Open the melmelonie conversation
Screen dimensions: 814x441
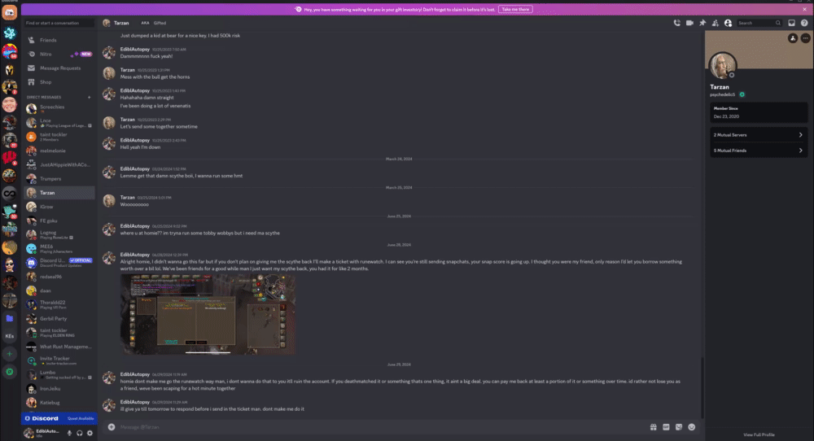[x=59, y=151]
